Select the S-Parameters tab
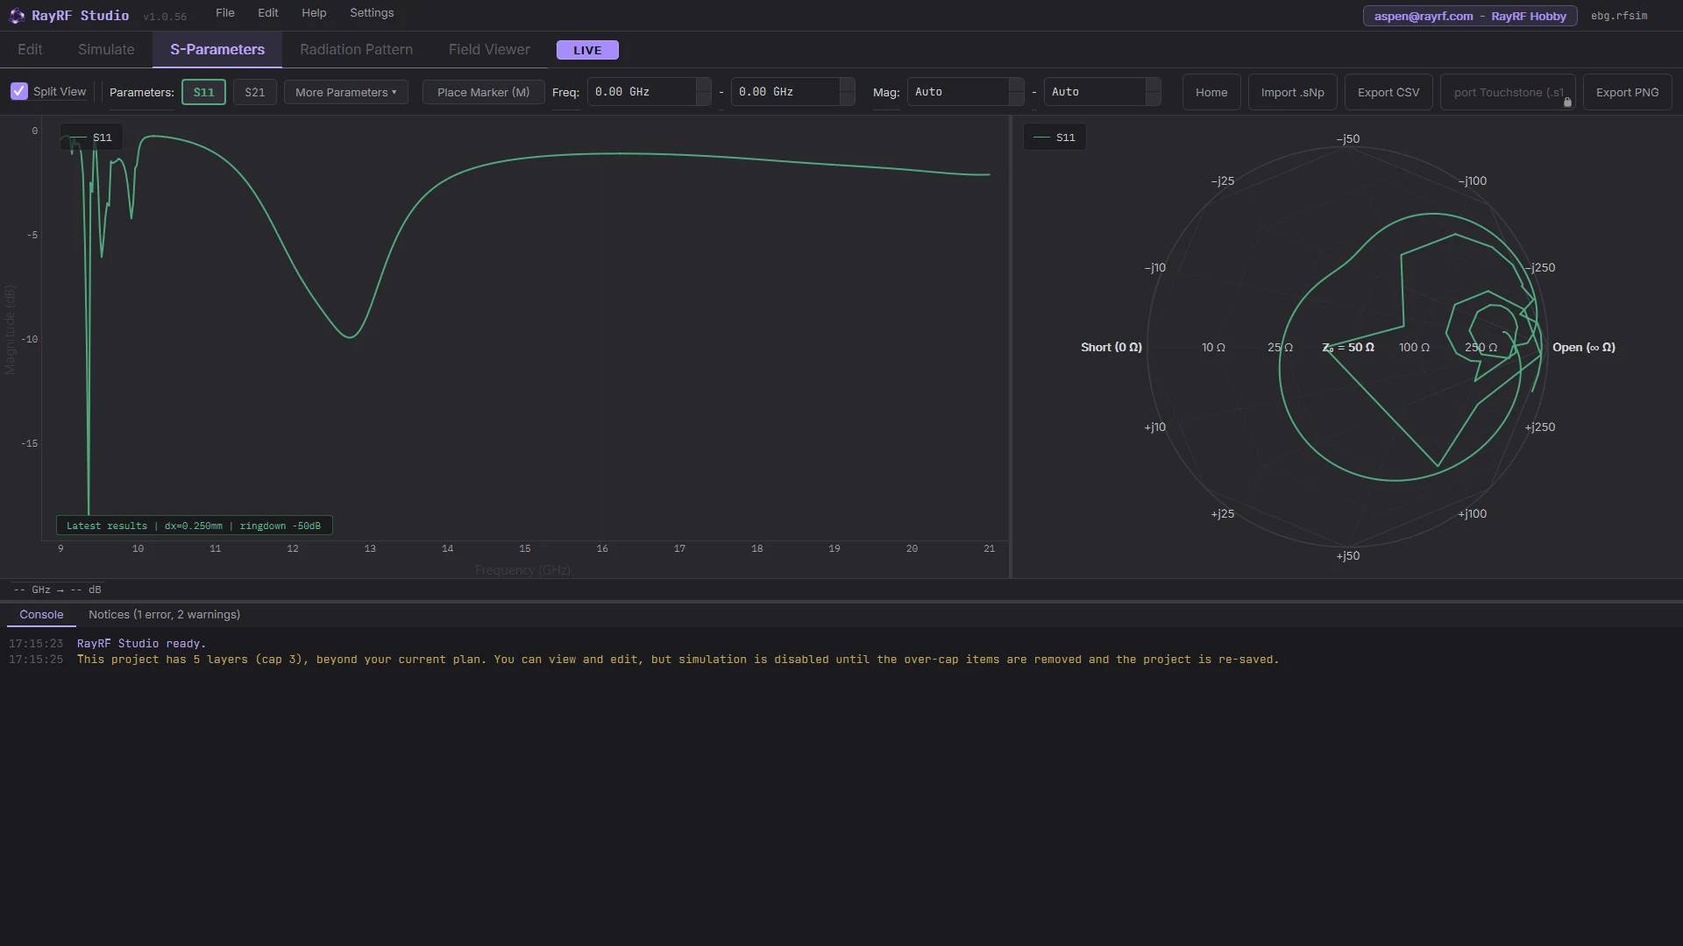This screenshot has width=1683, height=946. tap(217, 50)
